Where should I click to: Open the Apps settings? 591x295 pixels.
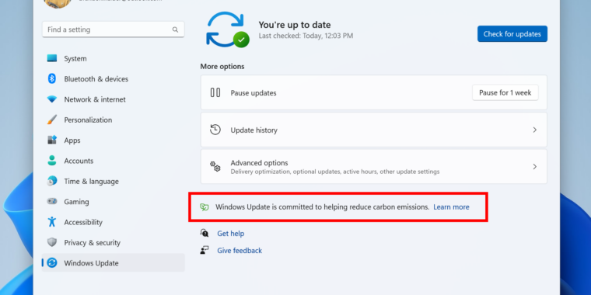pos(113,140)
